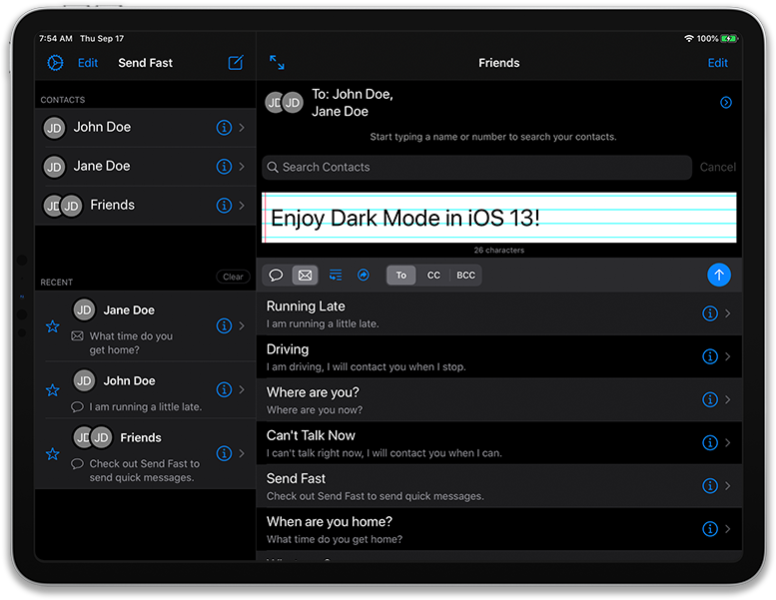Image resolution: width=776 pixels, height=600 pixels.
Task: Star the recent Friends entry
Action: coord(53,454)
